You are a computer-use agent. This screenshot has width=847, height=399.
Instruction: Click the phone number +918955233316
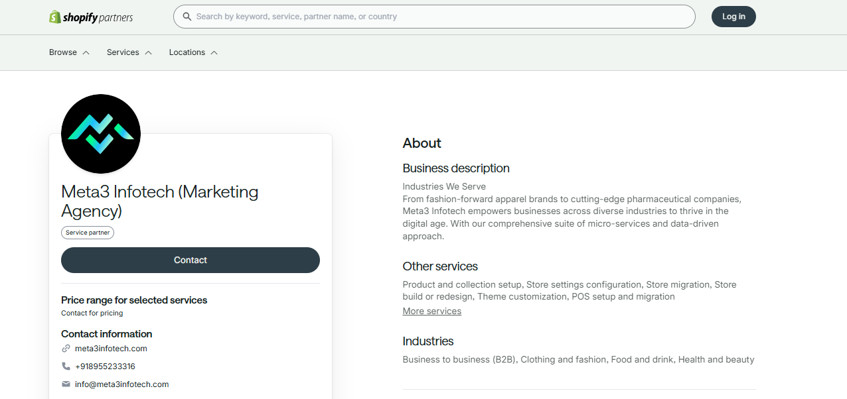coord(105,366)
